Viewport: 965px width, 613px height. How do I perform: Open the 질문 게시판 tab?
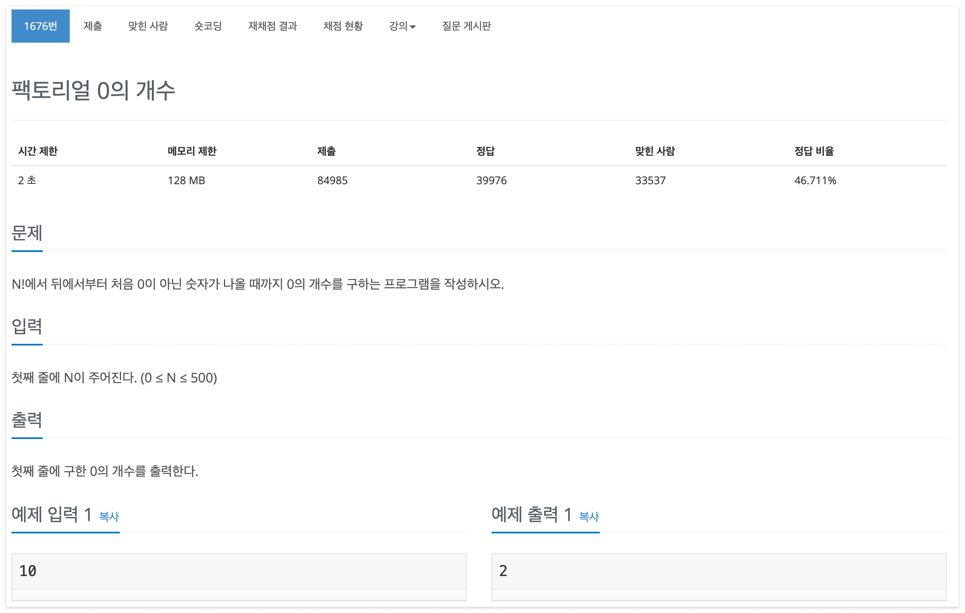tap(466, 26)
